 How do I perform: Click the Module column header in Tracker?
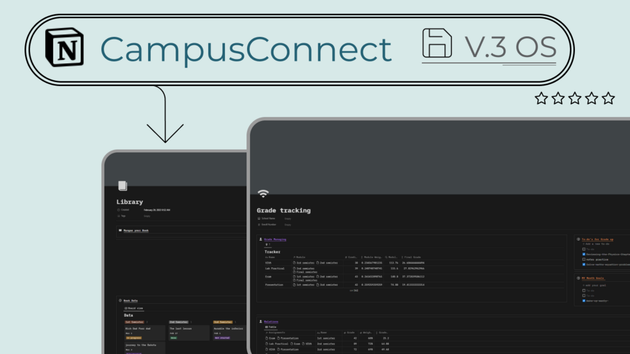pyautogui.click(x=300, y=258)
